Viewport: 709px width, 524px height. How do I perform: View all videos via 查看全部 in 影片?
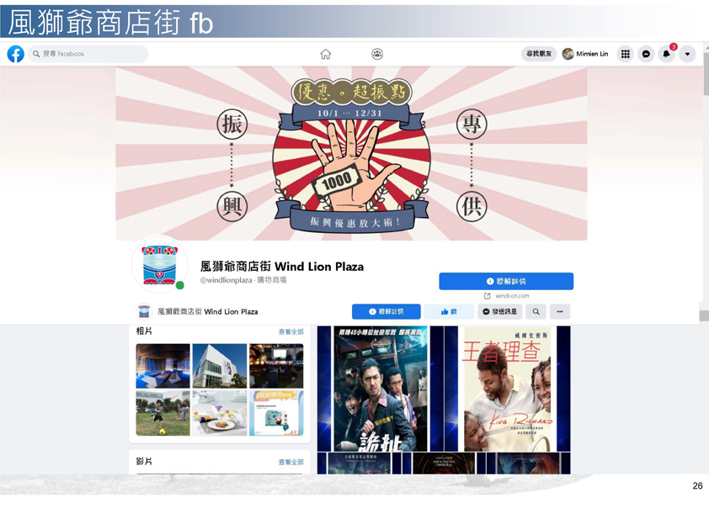[291, 462]
